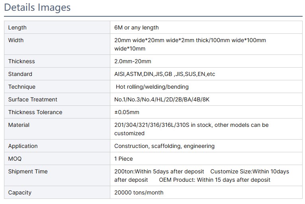
Task: Select the 'Construction, scaffolding, engineering' value
Action: coord(164,146)
